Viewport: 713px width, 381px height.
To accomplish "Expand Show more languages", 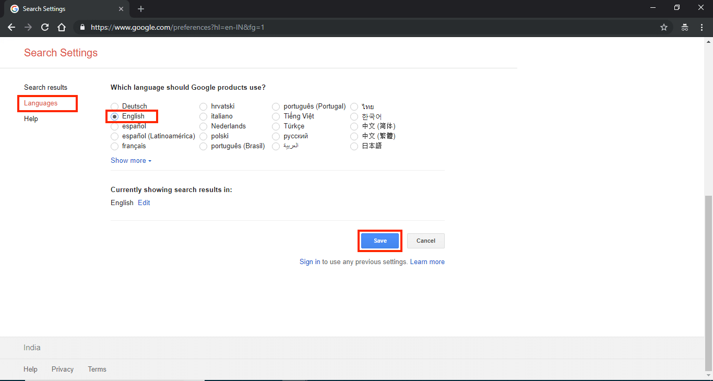I will pos(131,160).
